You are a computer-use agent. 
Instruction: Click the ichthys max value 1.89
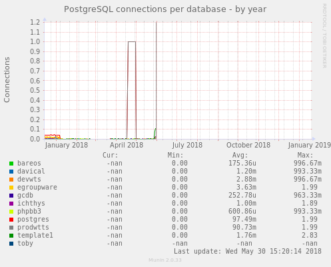point(310,204)
